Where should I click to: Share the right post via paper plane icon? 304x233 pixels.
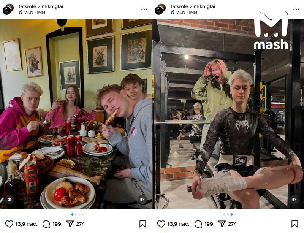pos(222,224)
